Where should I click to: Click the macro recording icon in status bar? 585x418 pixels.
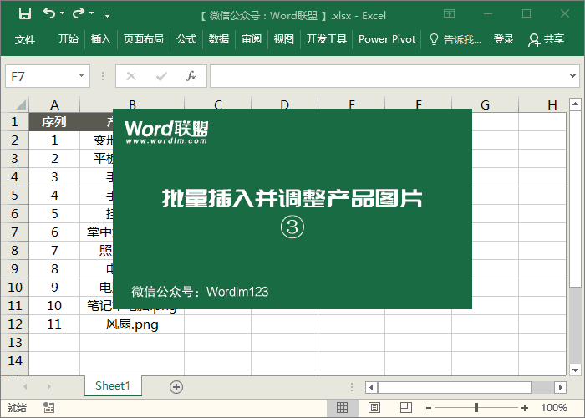pos(48,408)
